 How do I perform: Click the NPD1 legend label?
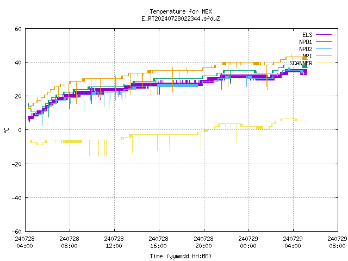(x=306, y=42)
